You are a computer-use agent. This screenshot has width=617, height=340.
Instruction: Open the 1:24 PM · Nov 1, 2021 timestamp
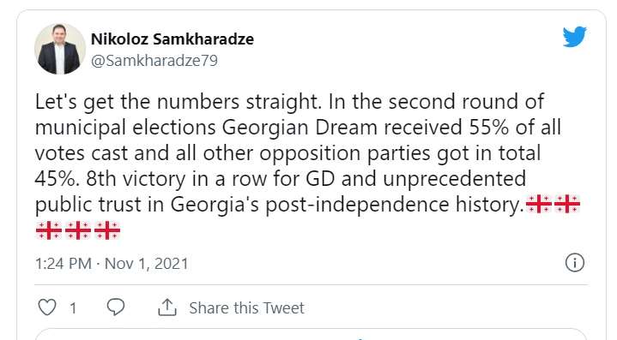tap(112, 264)
